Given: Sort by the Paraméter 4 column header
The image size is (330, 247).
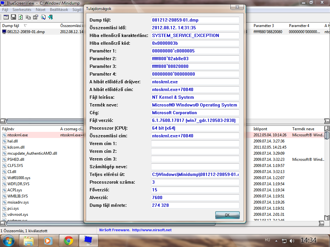Looking at the screenshot, I should (305, 26).
